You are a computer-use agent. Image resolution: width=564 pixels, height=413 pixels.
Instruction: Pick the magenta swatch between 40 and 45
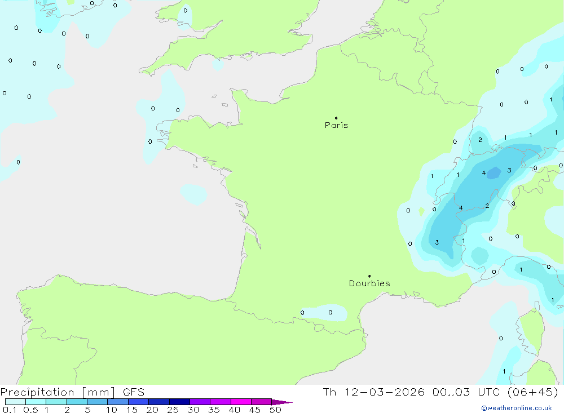(x=241, y=402)
